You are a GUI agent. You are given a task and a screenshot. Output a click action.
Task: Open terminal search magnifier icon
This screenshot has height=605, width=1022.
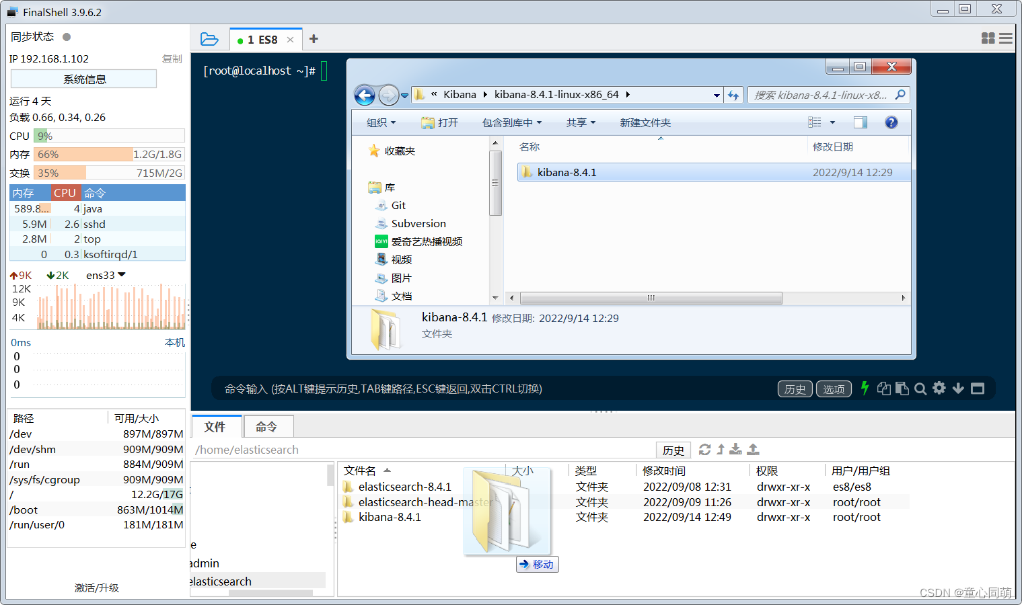pos(920,389)
